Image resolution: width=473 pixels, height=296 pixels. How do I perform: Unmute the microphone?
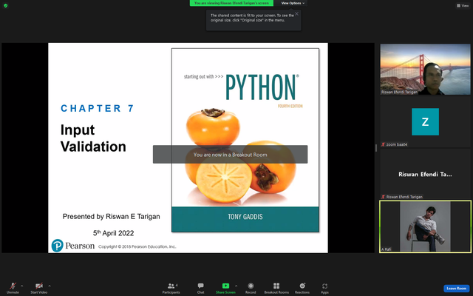(13, 288)
